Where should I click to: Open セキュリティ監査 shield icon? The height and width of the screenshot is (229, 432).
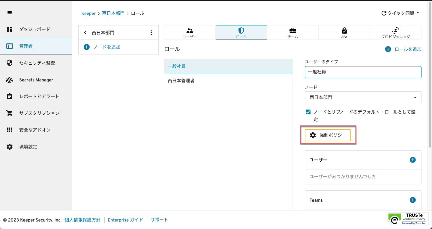(x=10, y=63)
